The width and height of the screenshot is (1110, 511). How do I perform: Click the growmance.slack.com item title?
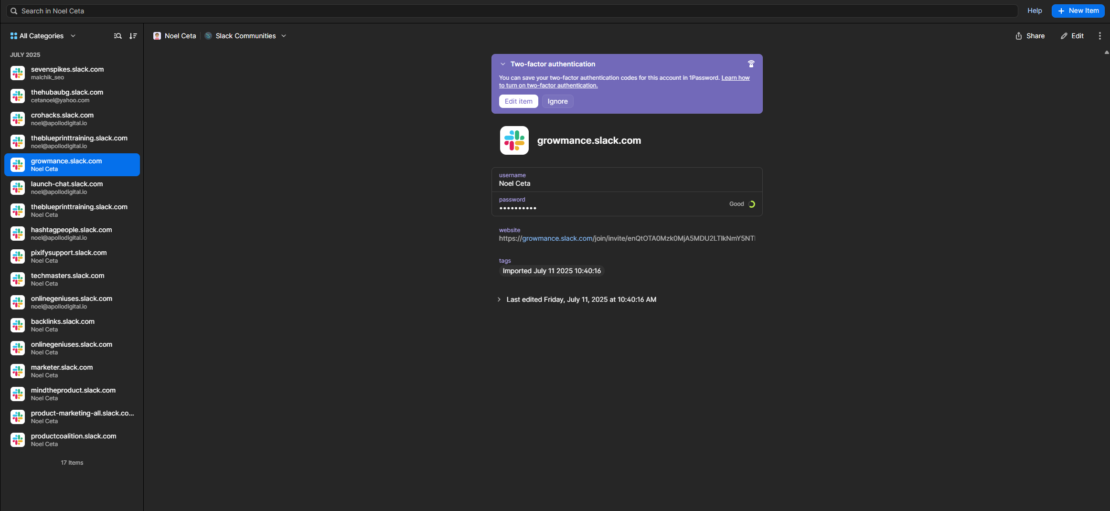(x=589, y=140)
